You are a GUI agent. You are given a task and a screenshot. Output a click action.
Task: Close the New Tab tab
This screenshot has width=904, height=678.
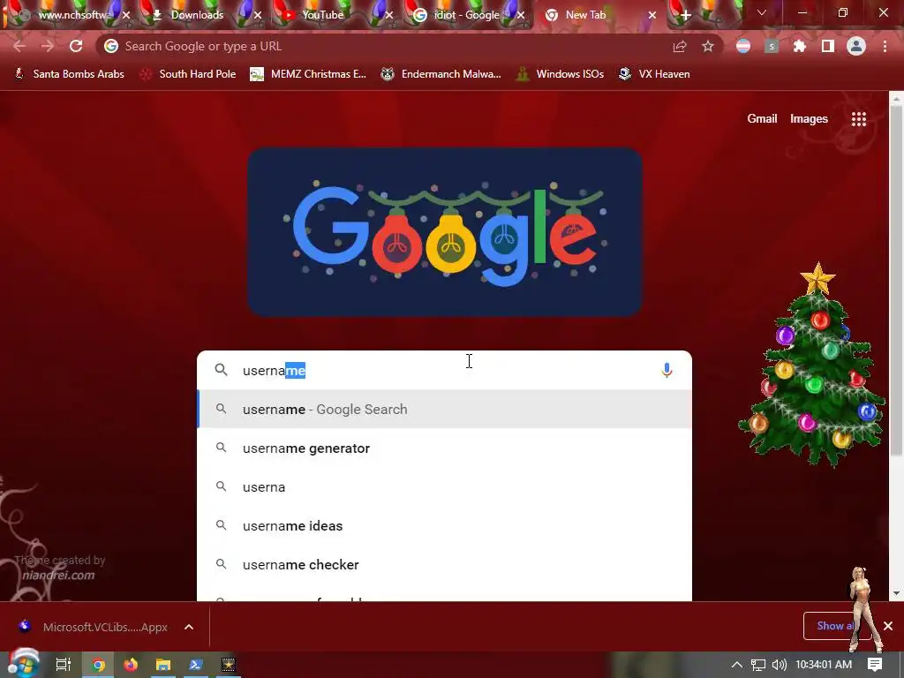652,16
